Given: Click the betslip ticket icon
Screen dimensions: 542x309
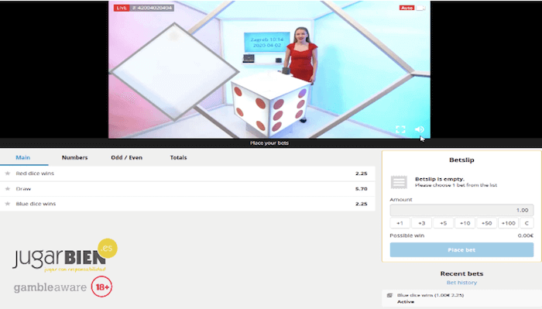Looking at the screenshot, I should 399,182.
